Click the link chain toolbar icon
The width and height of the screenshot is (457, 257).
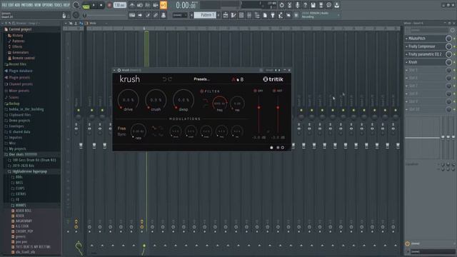pyautogui.click(x=156, y=15)
